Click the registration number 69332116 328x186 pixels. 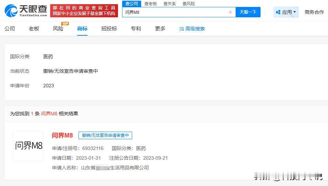[x=93, y=148]
